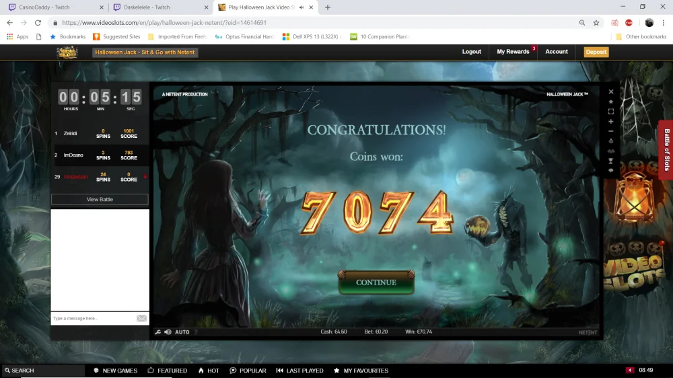The image size is (673, 378).
Task: Close the Halloween Jack browser tab
Action: (311, 7)
